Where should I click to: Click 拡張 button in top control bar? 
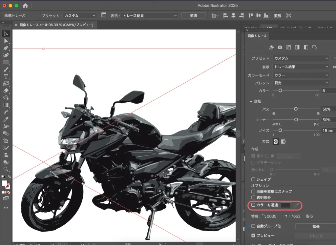point(193,15)
